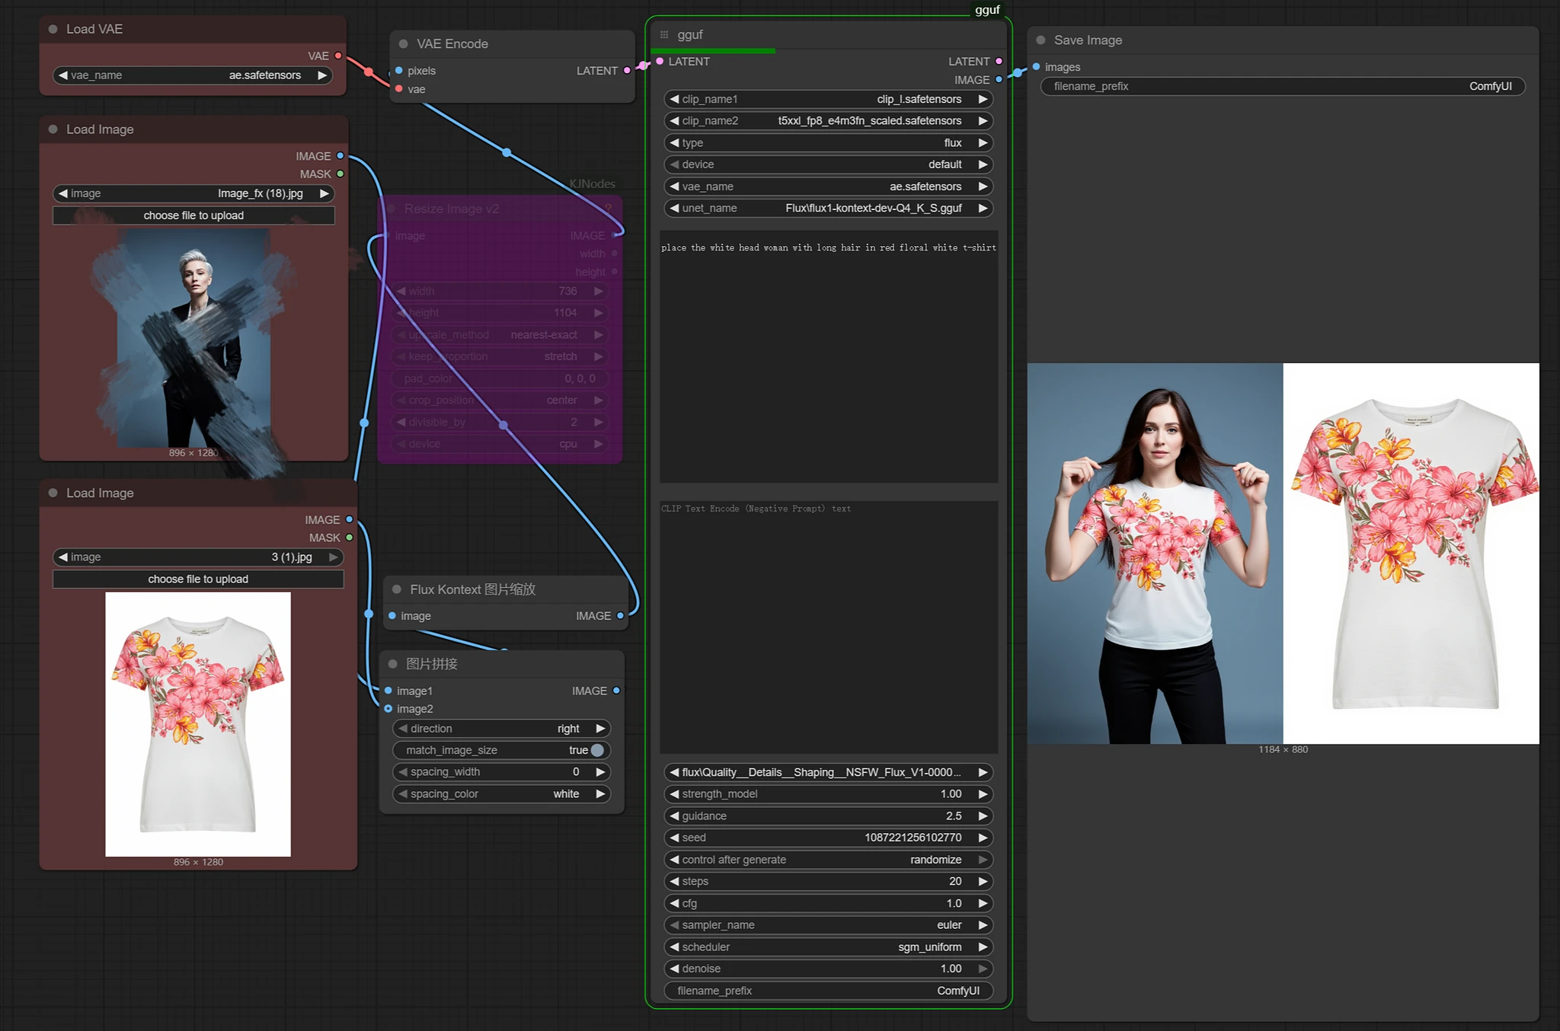Select the Image_fx (18).jpg image selector
Screen dimensions: 1560x1031
pos(193,193)
